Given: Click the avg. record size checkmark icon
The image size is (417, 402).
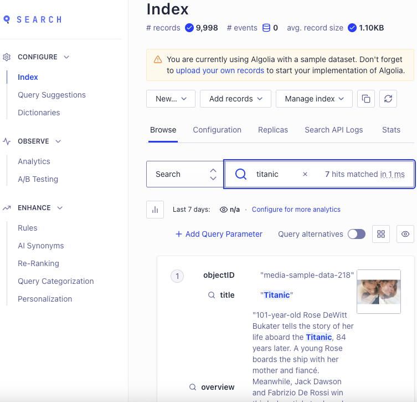Looking at the screenshot, I should coord(352,28).
